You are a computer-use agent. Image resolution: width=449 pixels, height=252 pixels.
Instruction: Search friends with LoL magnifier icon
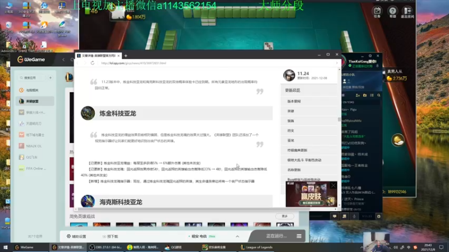[378, 95]
